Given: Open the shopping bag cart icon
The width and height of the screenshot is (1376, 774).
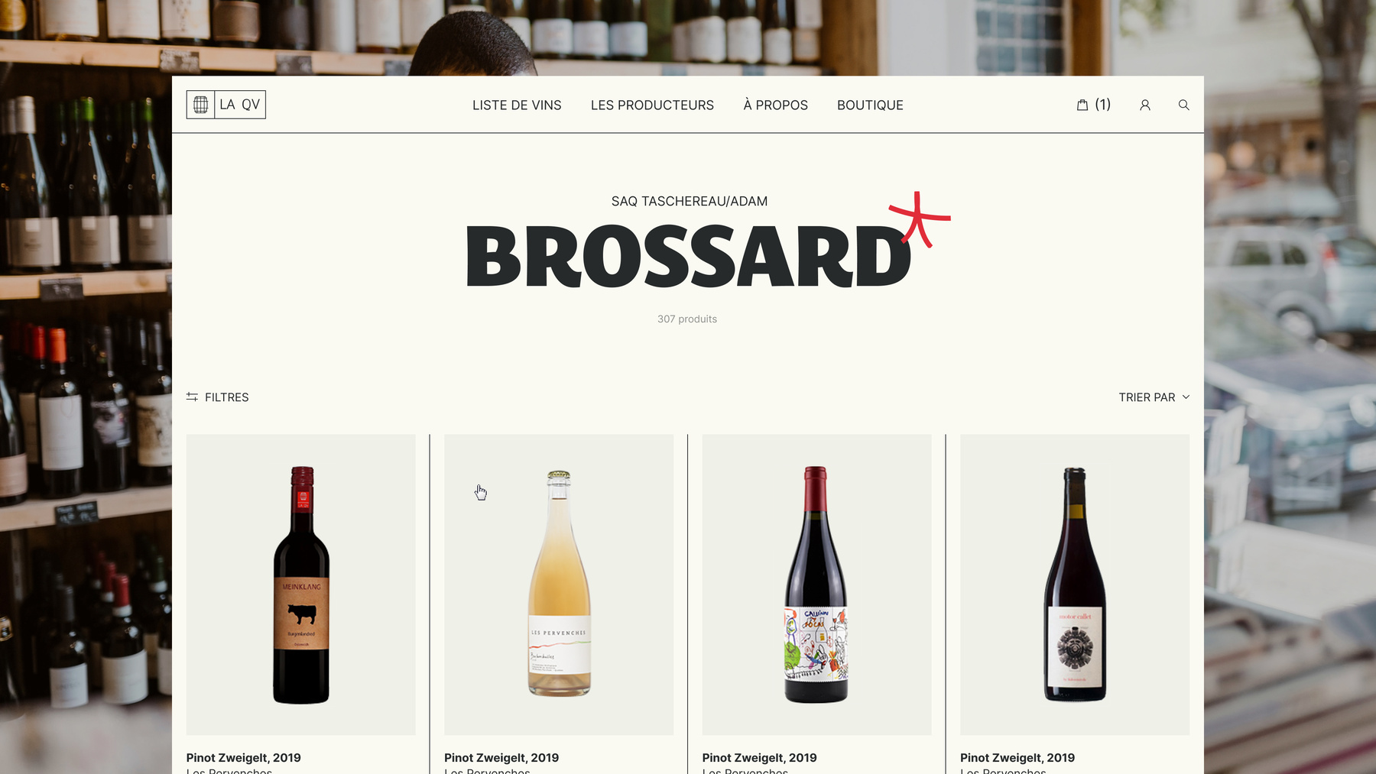Looking at the screenshot, I should 1082,105.
